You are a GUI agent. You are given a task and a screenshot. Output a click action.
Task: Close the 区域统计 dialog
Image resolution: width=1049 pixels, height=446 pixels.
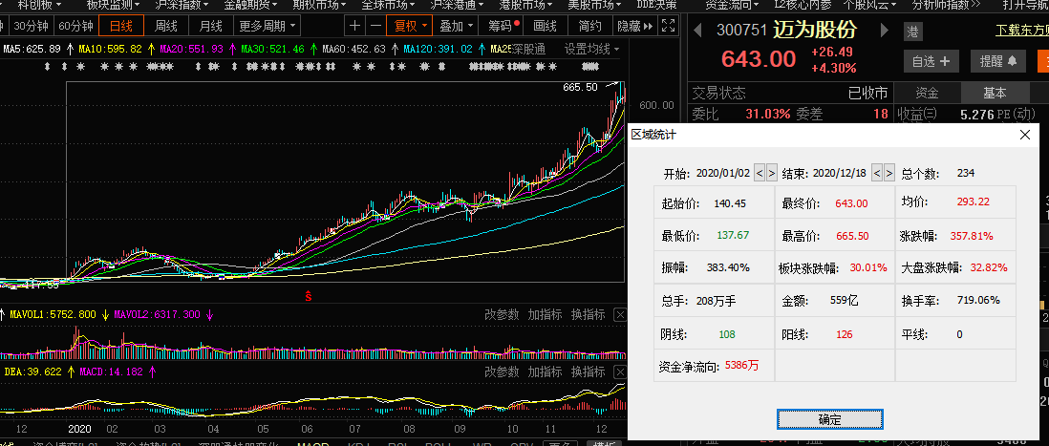coord(1025,135)
